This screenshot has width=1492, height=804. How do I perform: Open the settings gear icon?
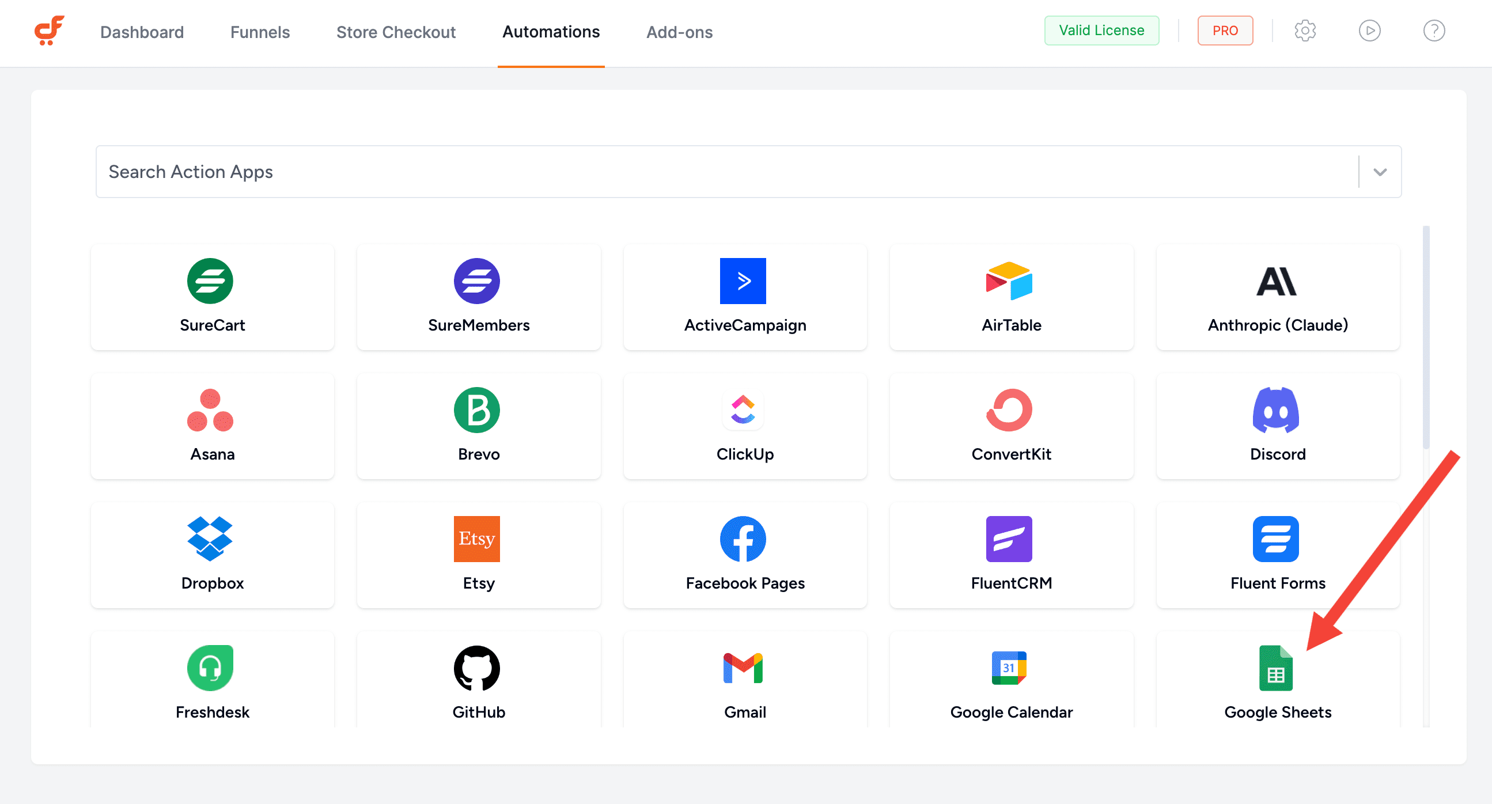click(x=1305, y=31)
